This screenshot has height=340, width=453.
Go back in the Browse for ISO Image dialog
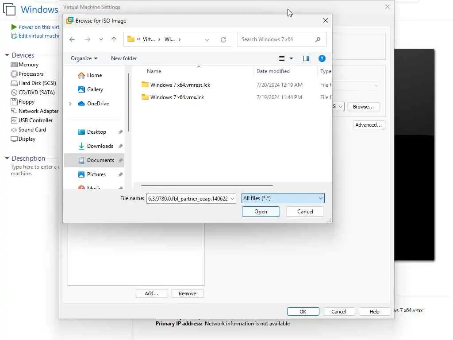point(72,39)
